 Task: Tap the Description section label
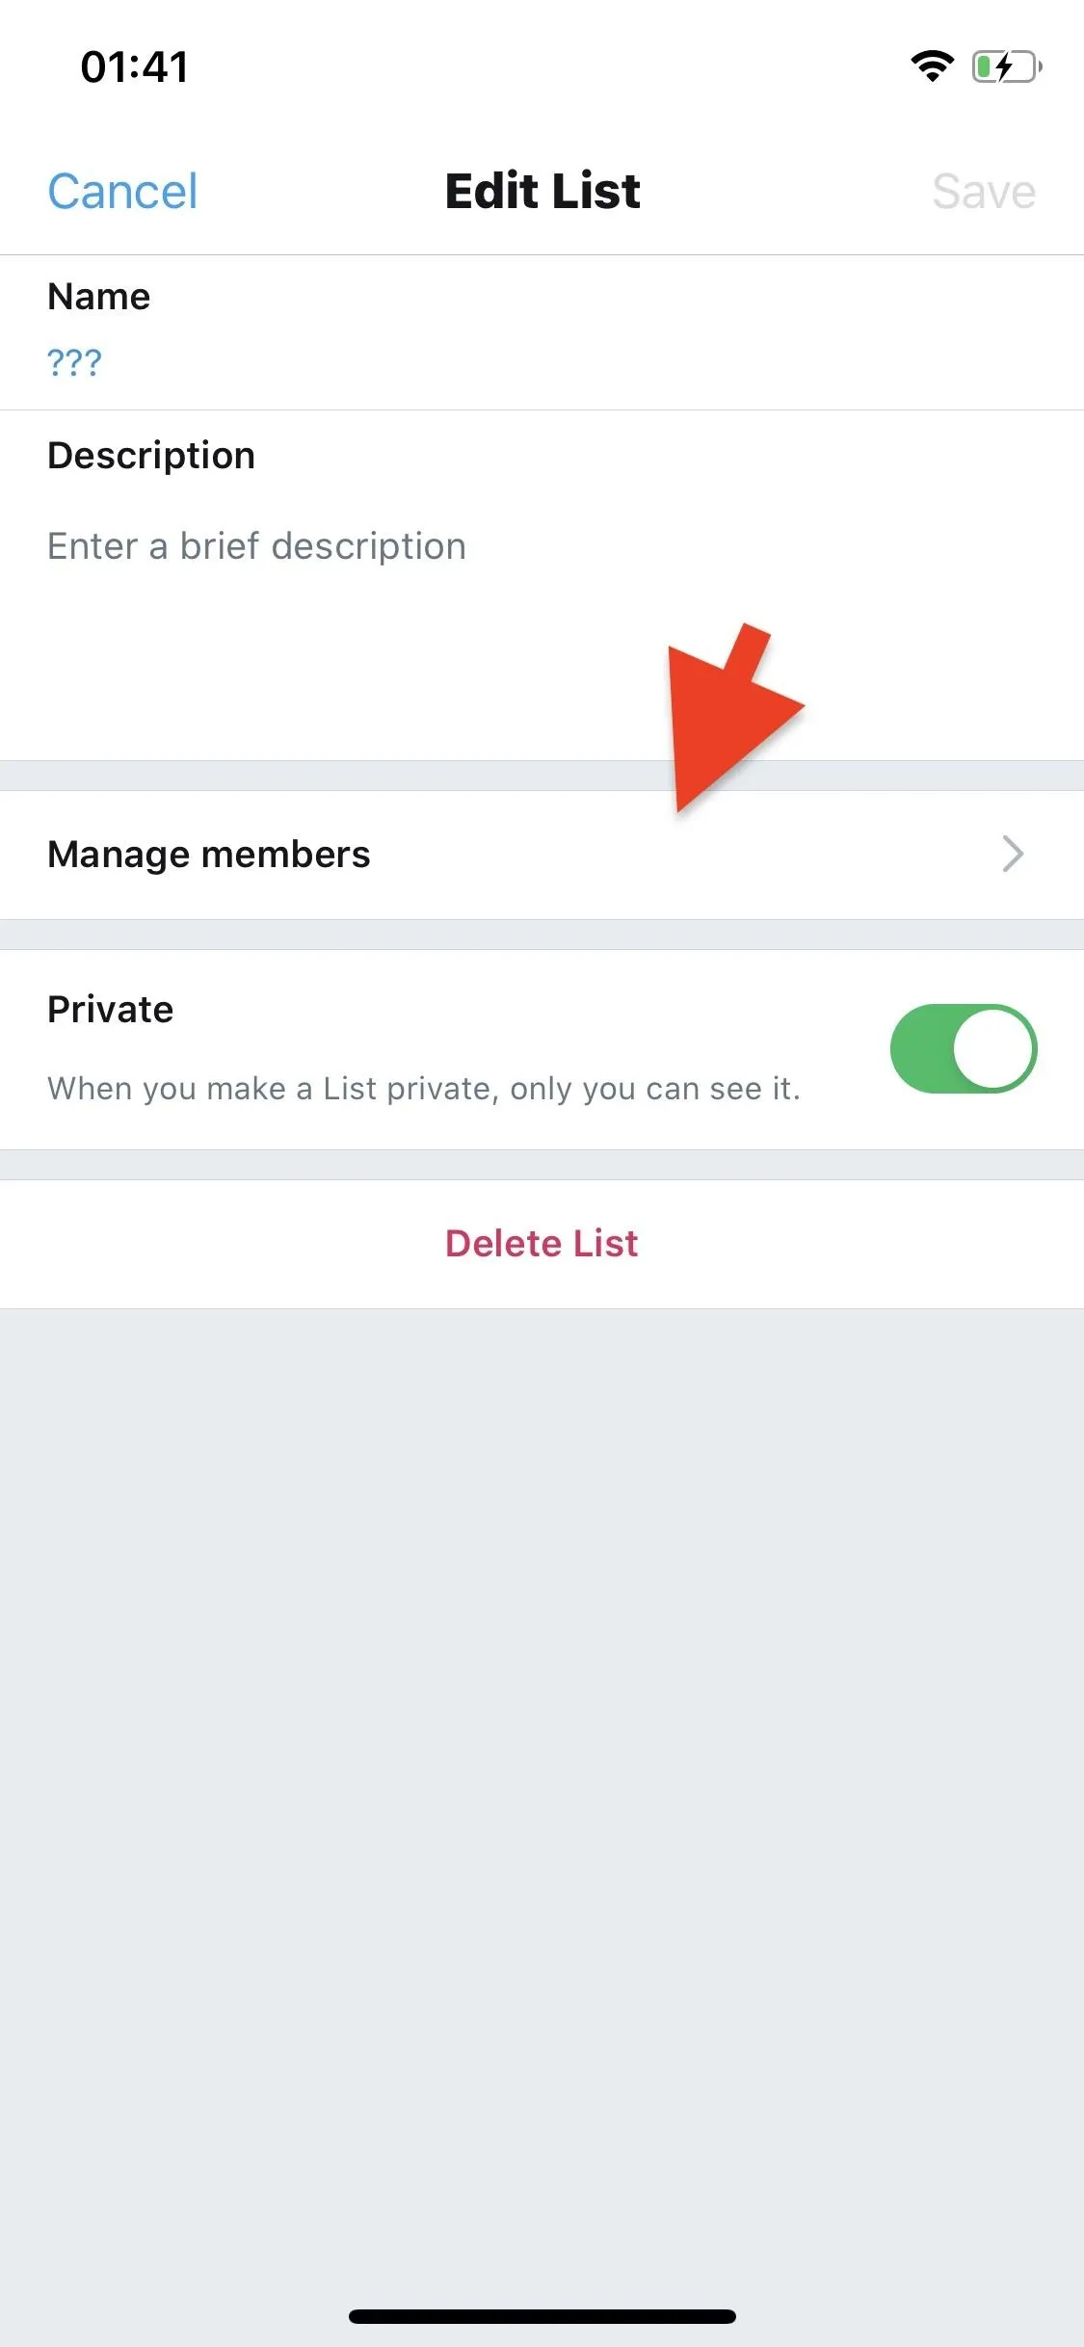(151, 456)
